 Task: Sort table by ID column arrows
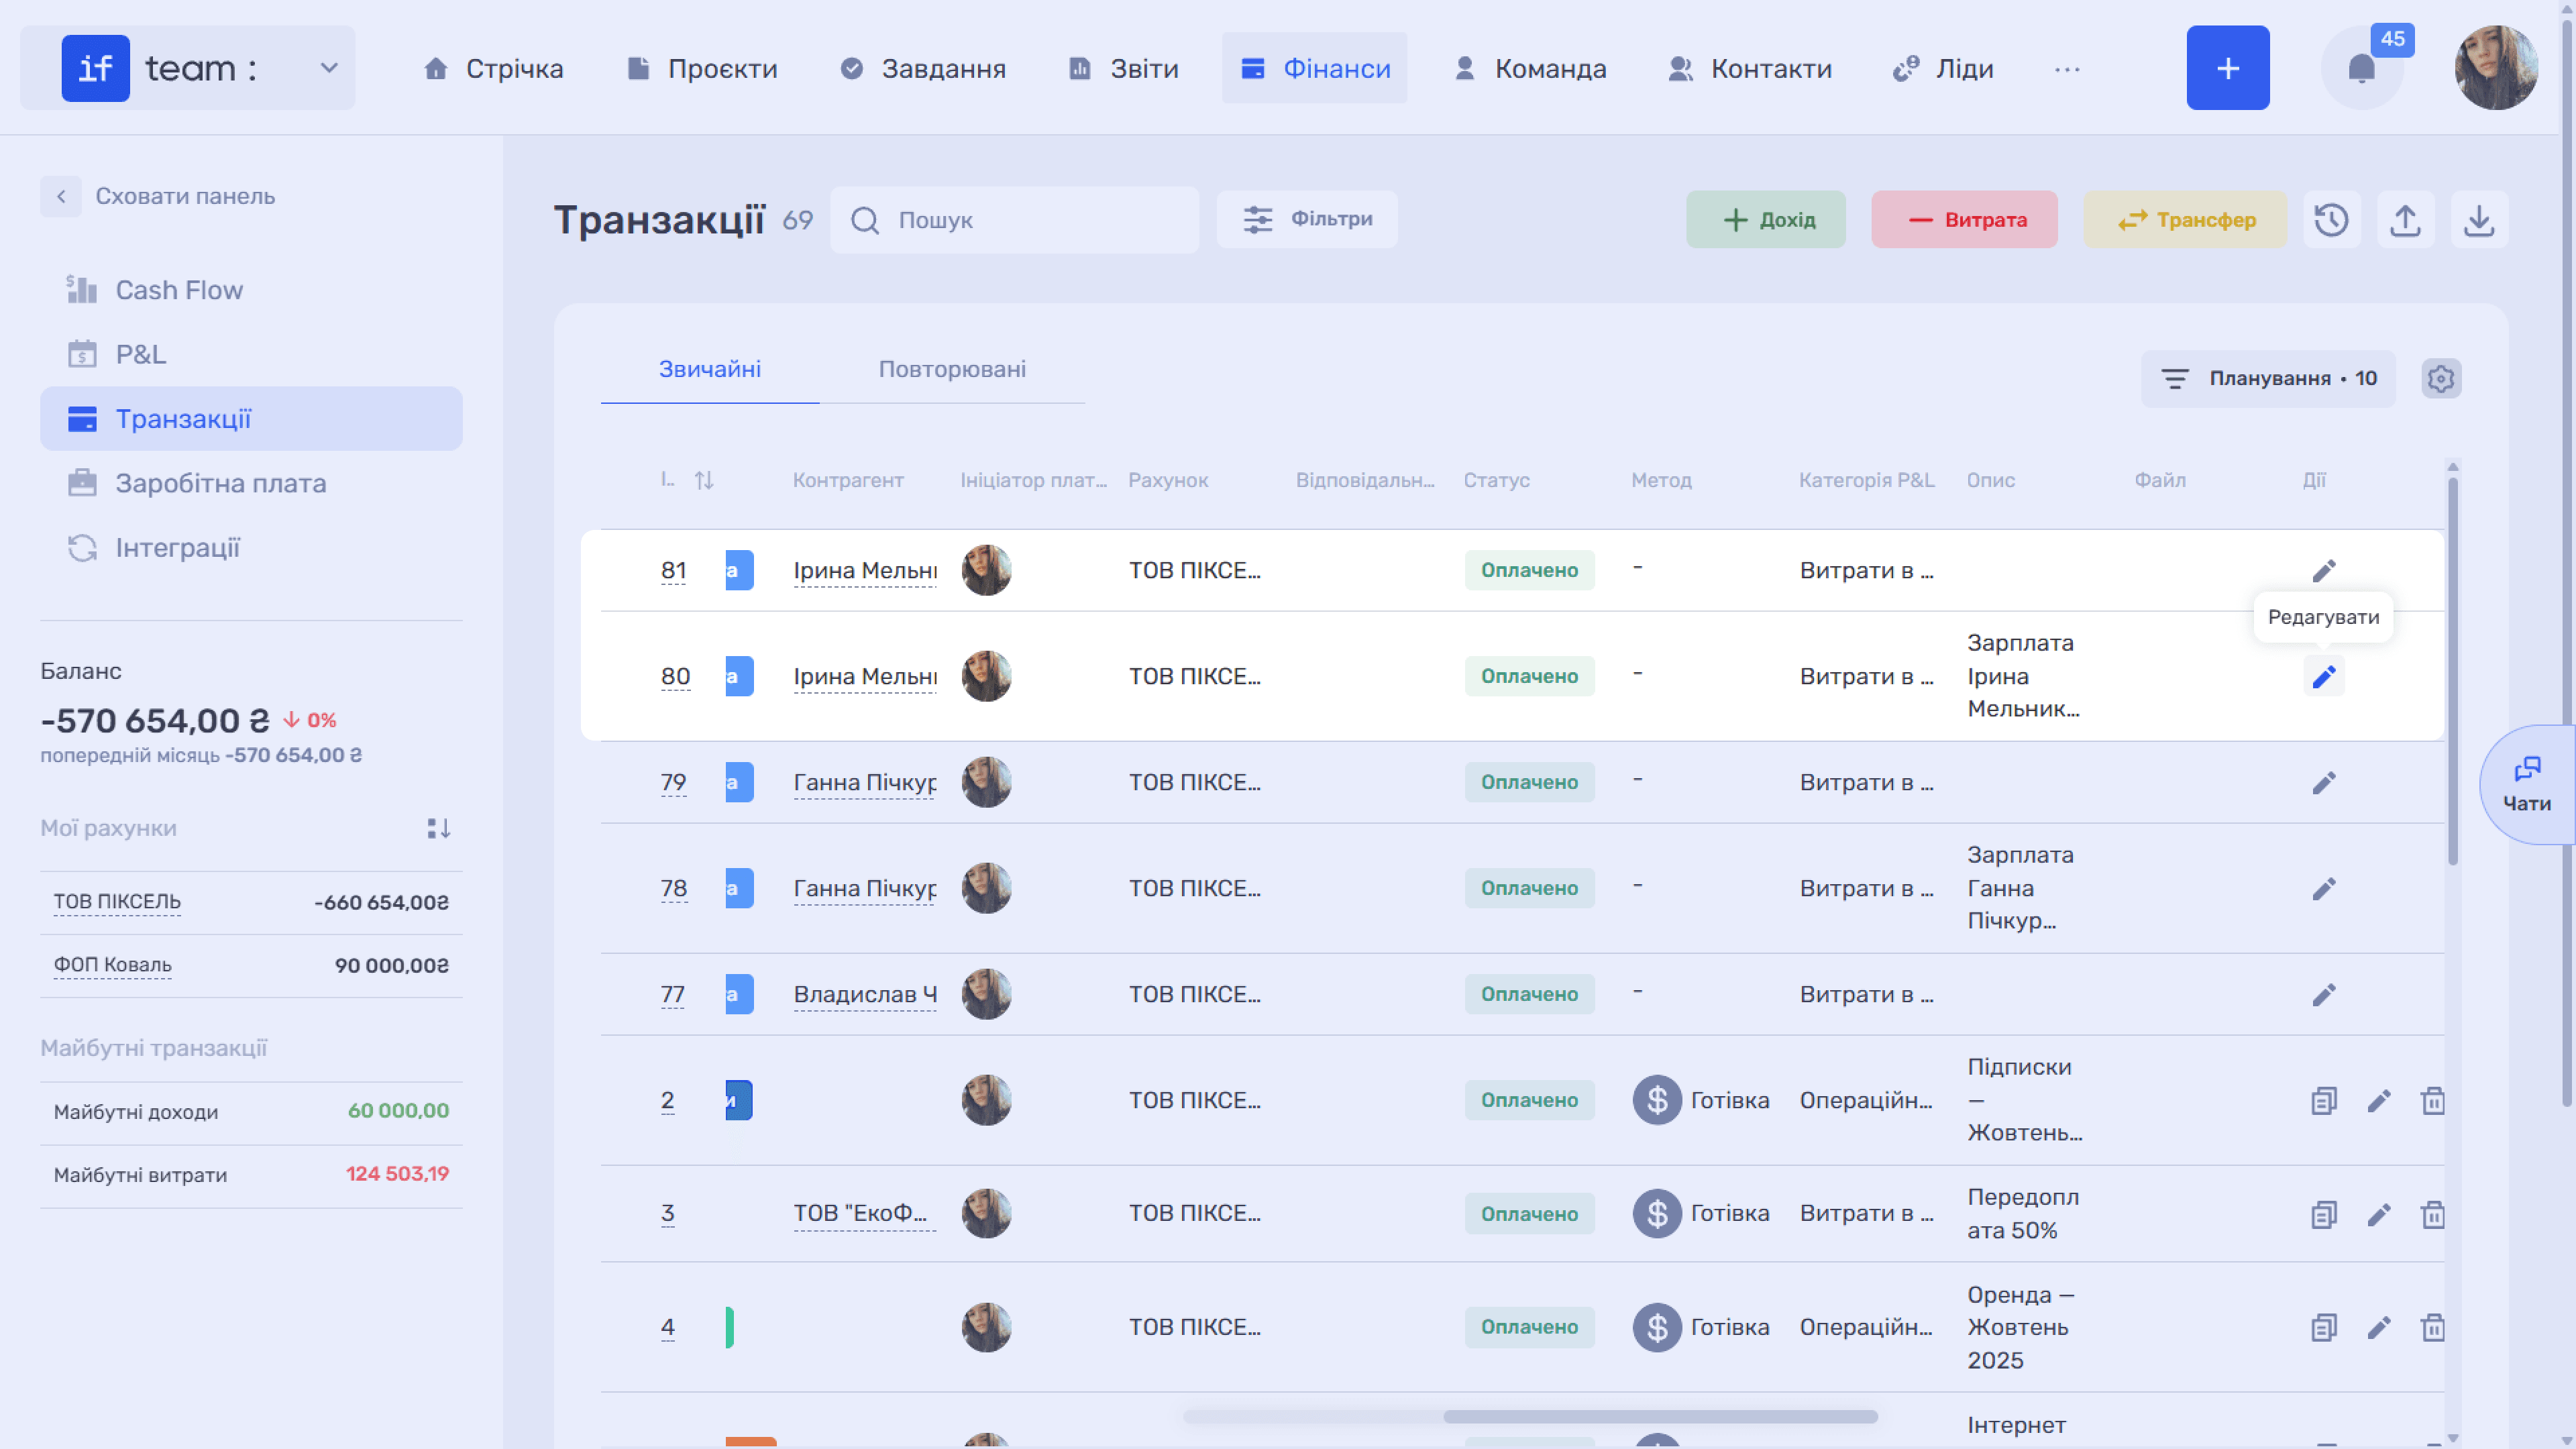click(x=704, y=481)
